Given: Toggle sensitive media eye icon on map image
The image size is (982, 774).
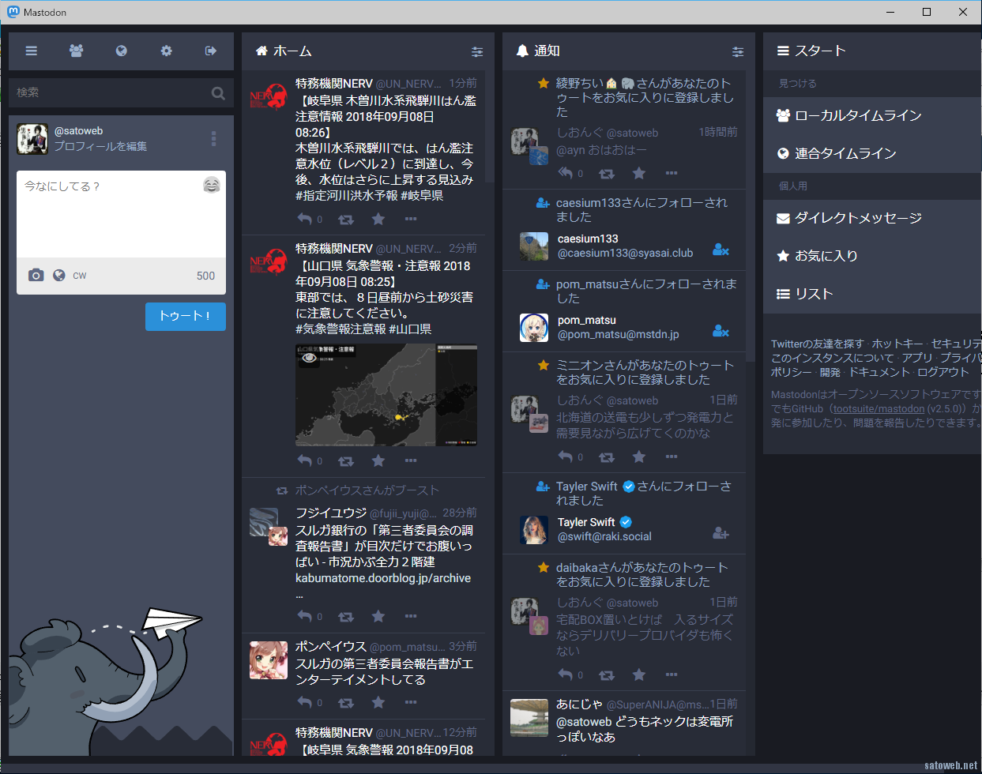Looking at the screenshot, I should [x=309, y=358].
